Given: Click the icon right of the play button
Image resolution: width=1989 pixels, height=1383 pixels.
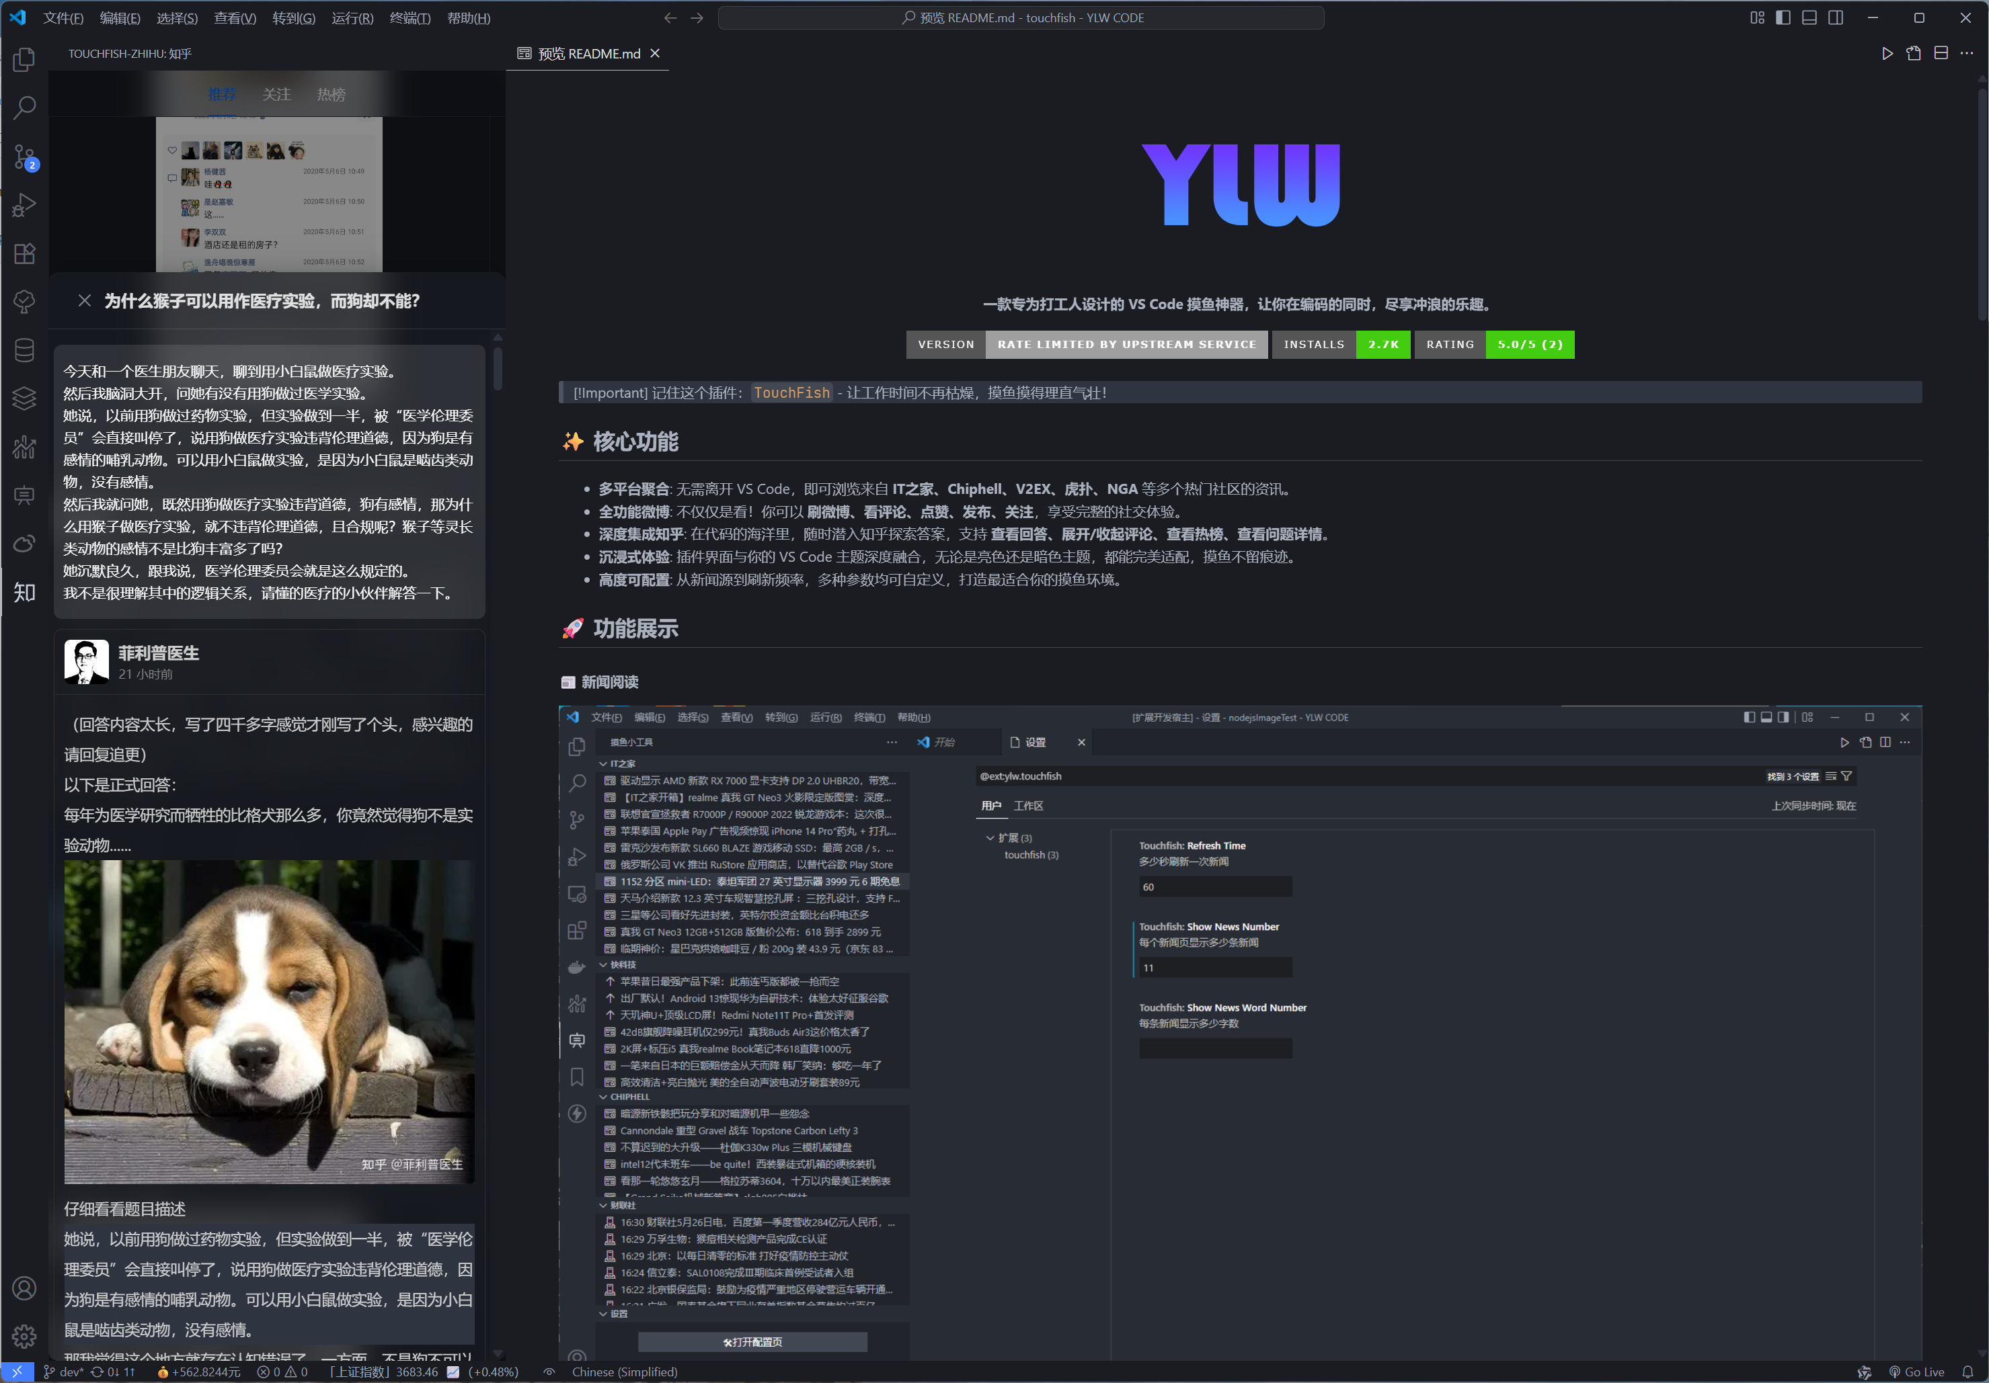Looking at the screenshot, I should [1914, 54].
